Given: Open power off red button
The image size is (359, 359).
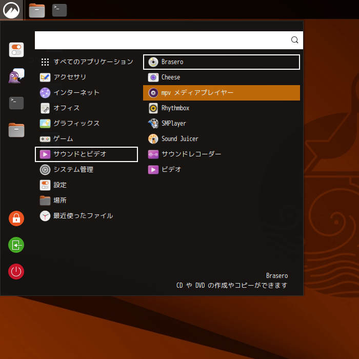Looking at the screenshot, I should pyautogui.click(x=16, y=271).
